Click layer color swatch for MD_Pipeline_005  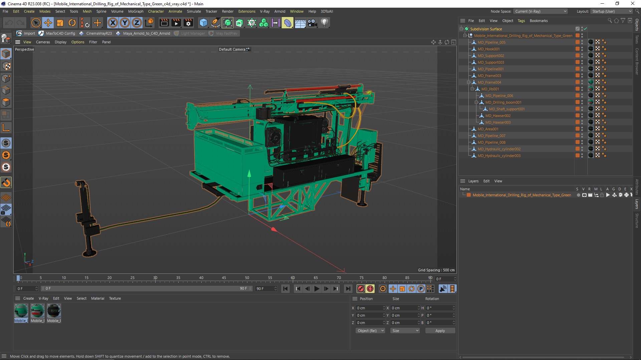pyautogui.click(x=577, y=42)
